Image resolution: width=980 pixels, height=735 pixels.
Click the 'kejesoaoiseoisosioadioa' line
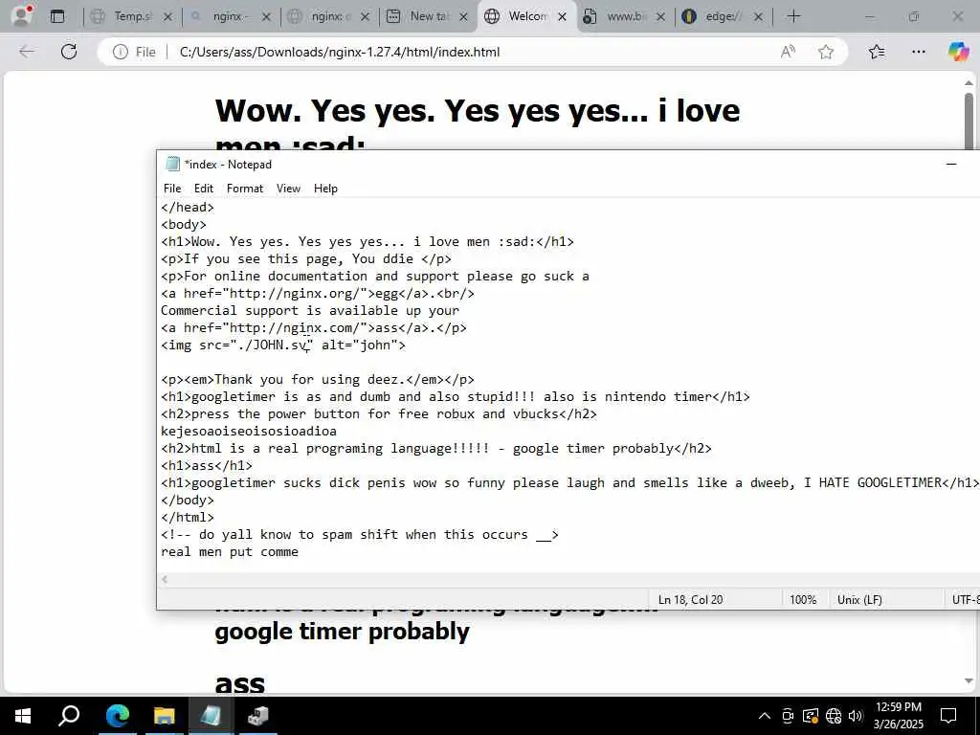tap(249, 432)
